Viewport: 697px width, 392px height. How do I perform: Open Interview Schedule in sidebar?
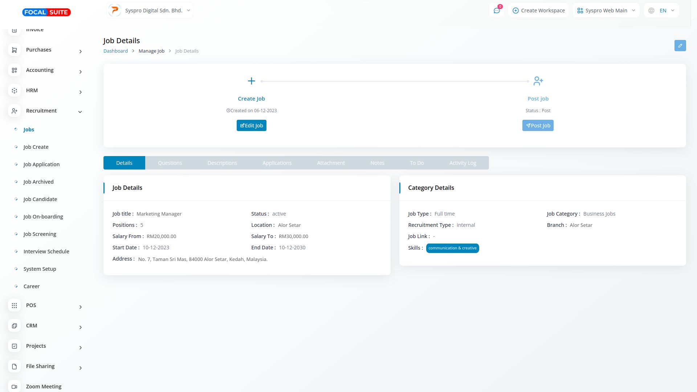[46, 252]
